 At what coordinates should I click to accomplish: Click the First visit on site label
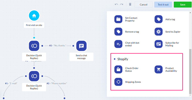click(34, 25)
